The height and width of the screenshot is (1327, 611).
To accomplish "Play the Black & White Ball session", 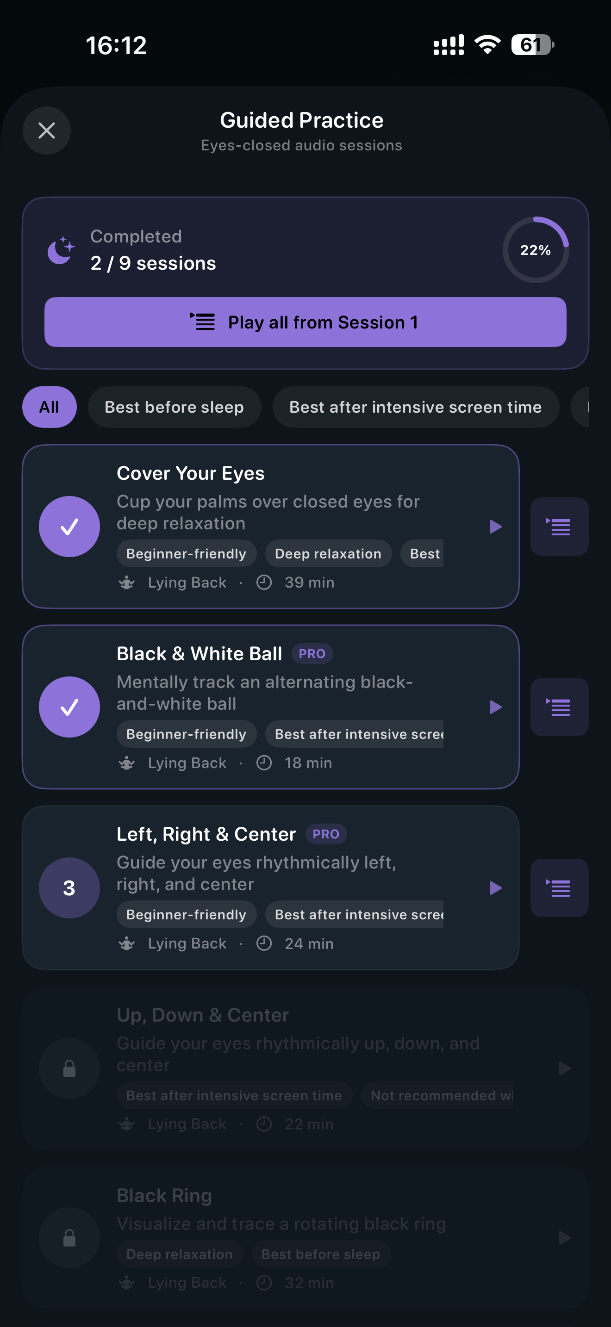I will click(x=496, y=707).
